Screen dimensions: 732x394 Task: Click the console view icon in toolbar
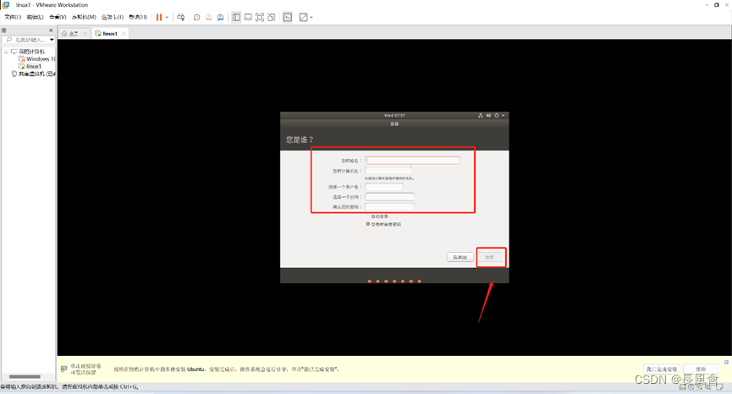tap(288, 17)
